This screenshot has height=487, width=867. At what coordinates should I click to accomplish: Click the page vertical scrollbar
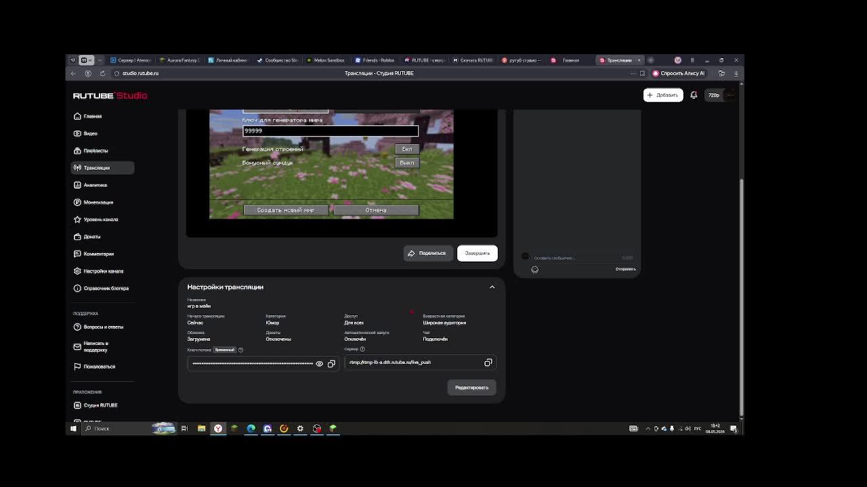pyautogui.click(x=741, y=298)
